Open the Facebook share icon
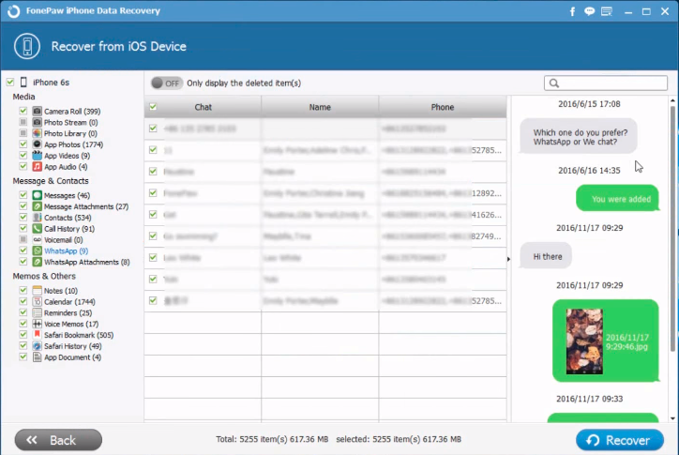 [x=572, y=11]
